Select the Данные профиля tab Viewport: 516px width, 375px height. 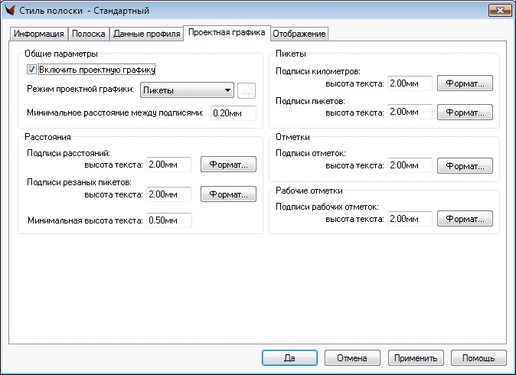pos(147,34)
